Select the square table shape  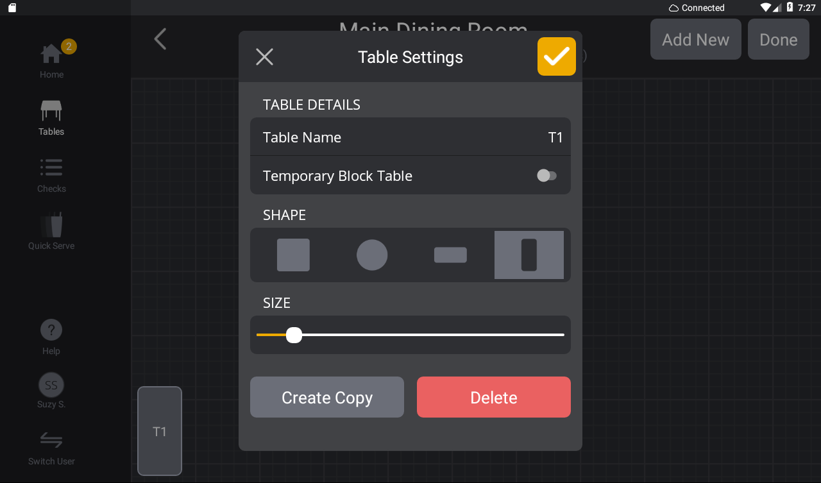pyautogui.click(x=293, y=255)
